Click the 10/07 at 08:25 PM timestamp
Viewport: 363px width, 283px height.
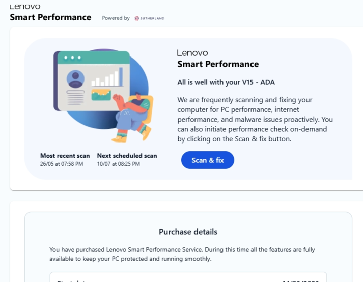coord(119,164)
